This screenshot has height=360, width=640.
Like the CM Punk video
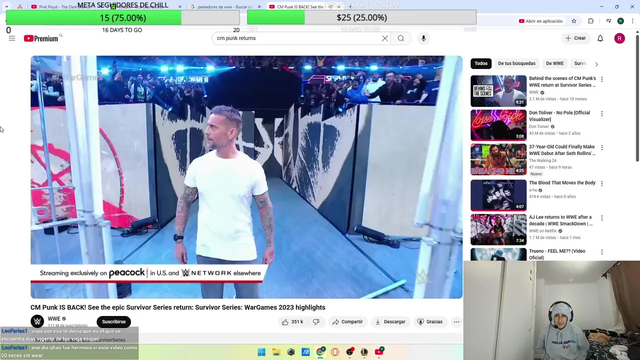point(292,322)
